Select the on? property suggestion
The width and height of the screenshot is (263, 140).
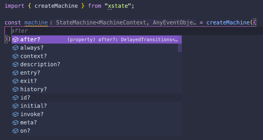tap(25, 131)
